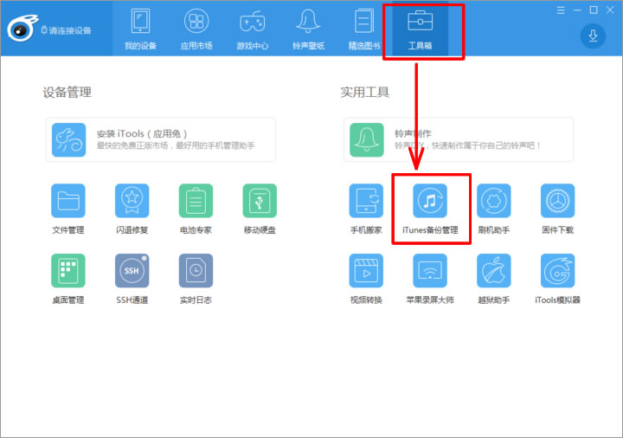Image resolution: width=623 pixels, height=438 pixels.
Task: Click the 铃声制作 ringtone maker bell icon
Action: pyautogui.click(x=366, y=140)
